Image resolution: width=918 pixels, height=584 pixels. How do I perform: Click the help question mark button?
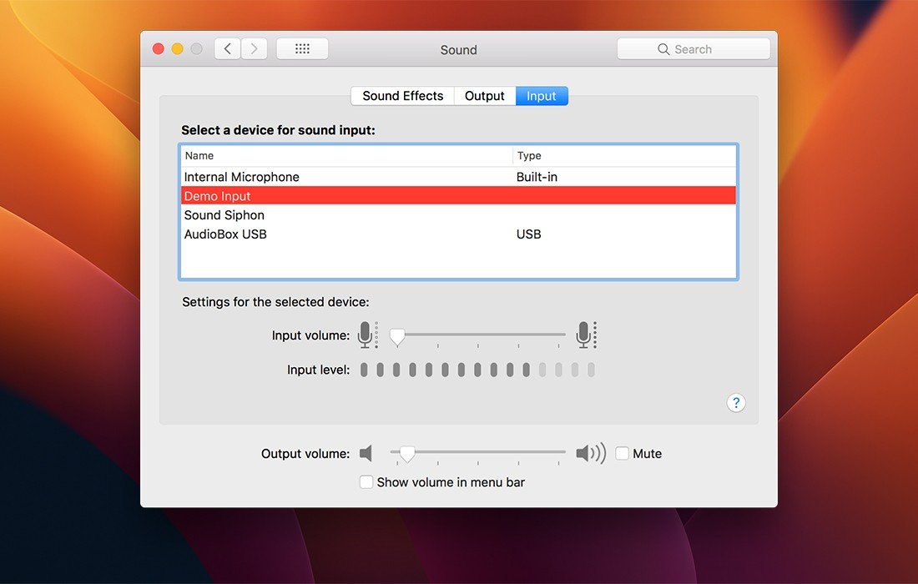735,403
